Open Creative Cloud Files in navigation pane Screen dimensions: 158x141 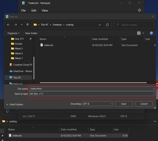point(21,65)
